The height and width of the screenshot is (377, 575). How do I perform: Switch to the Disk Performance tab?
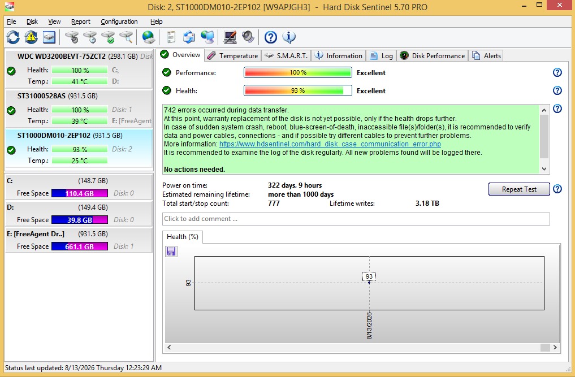[x=433, y=56]
